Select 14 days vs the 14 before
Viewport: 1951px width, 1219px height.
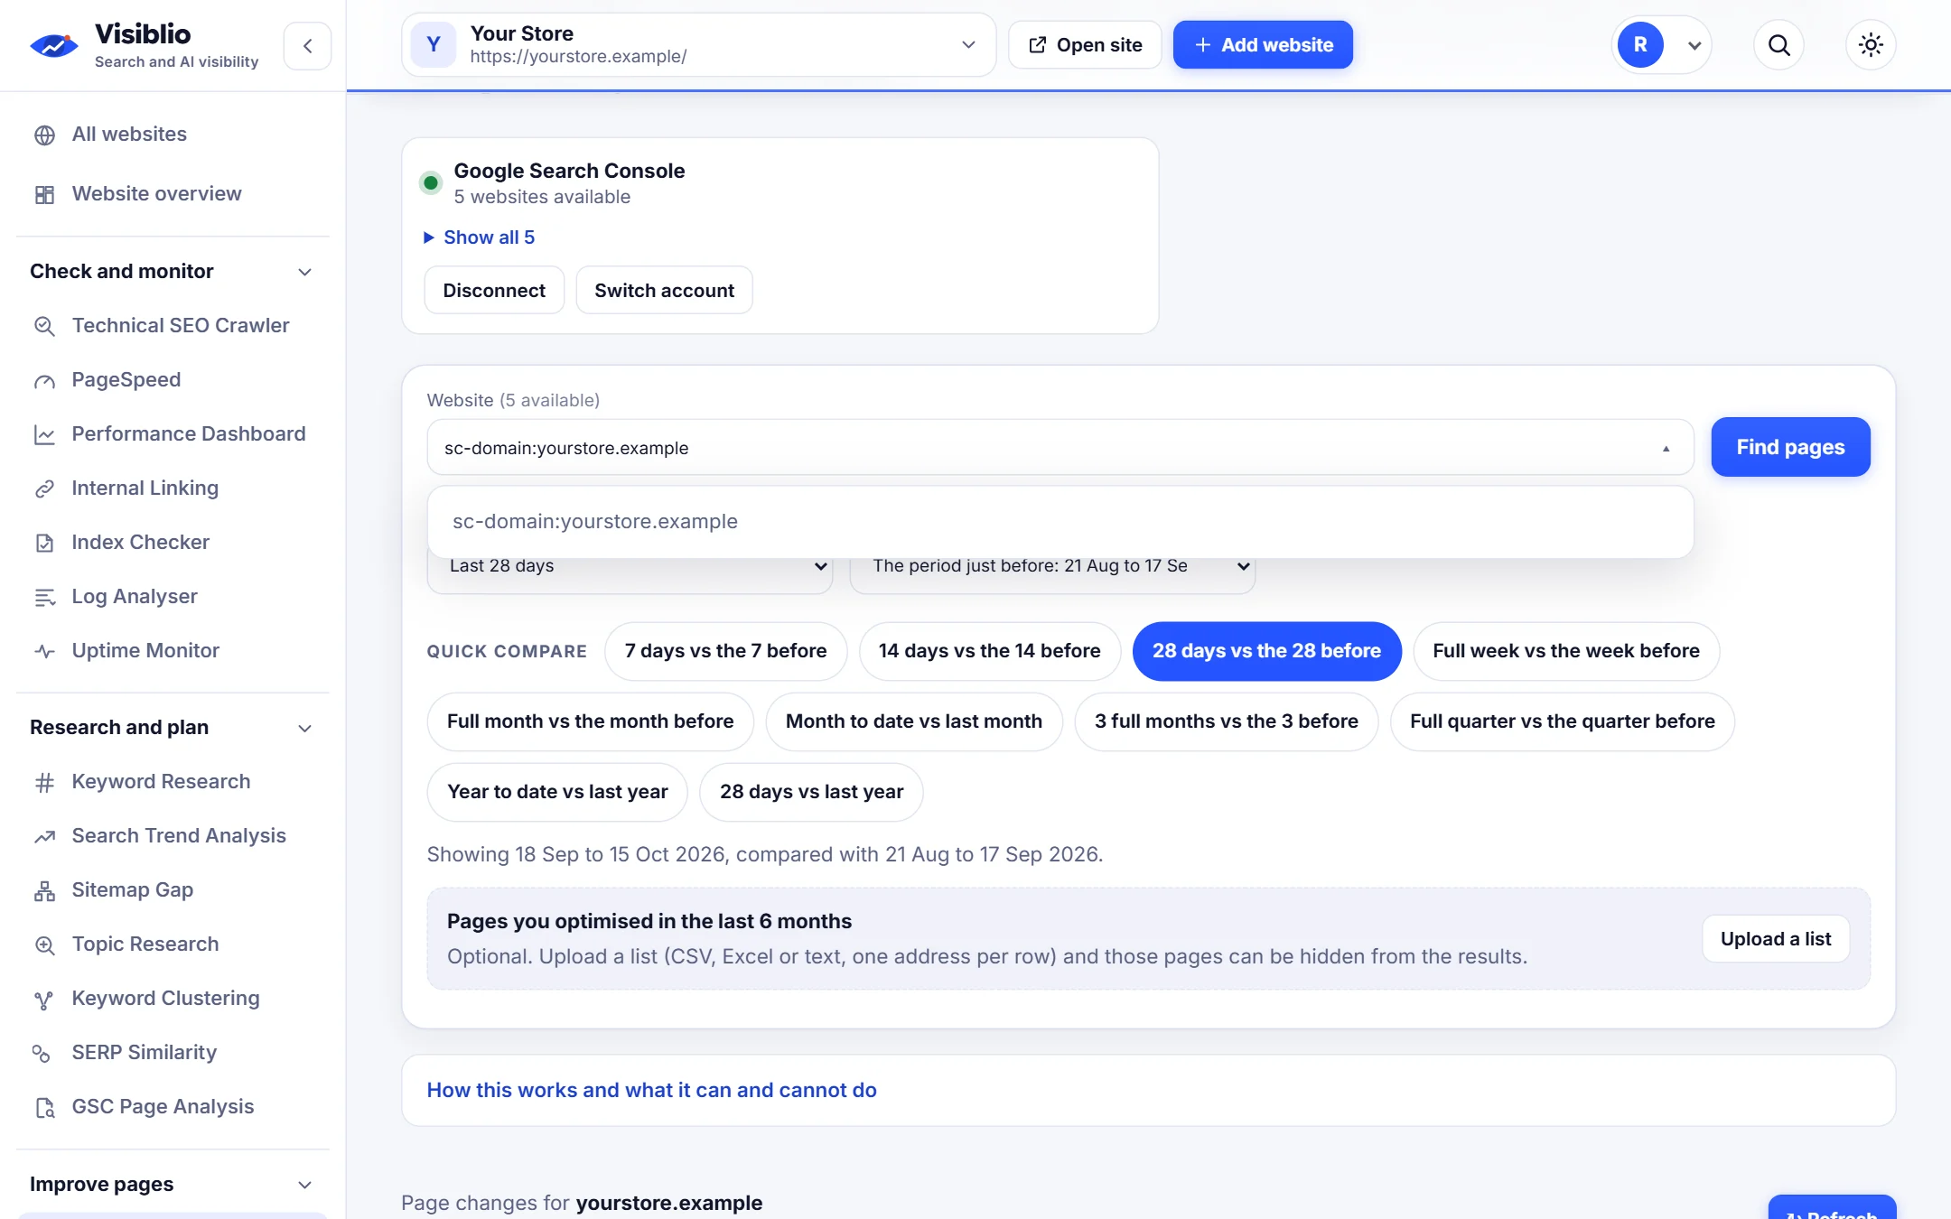pyautogui.click(x=989, y=651)
